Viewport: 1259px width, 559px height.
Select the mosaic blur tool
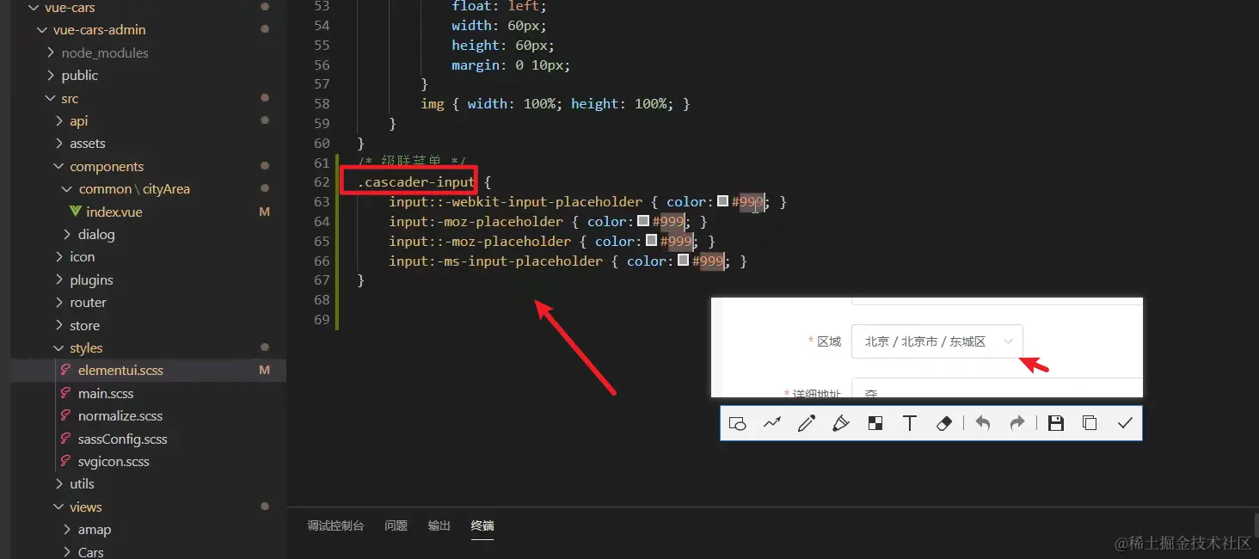pos(875,423)
